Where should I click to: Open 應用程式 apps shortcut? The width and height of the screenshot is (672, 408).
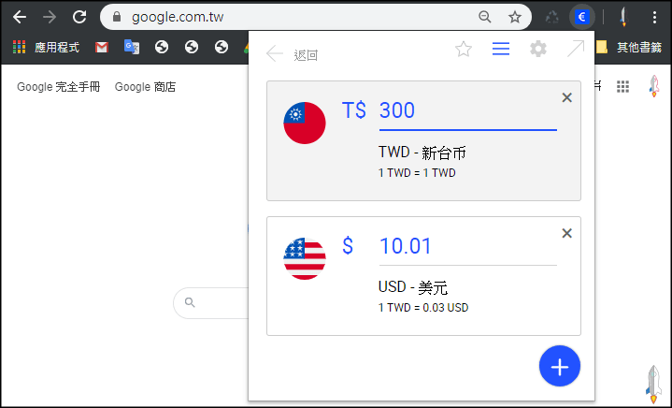click(x=47, y=47)
